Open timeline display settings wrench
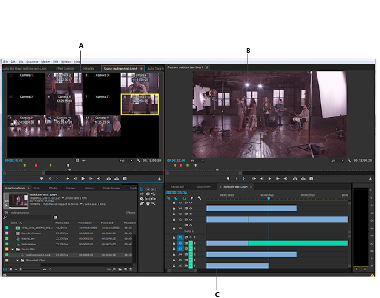The height and width of the screenshot is (298, 380). [199, 198]
